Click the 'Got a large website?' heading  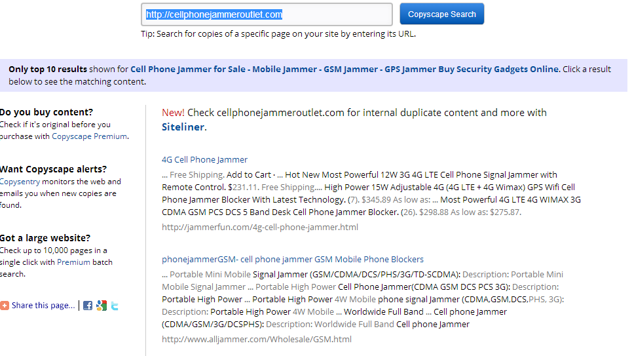[45, 238]
